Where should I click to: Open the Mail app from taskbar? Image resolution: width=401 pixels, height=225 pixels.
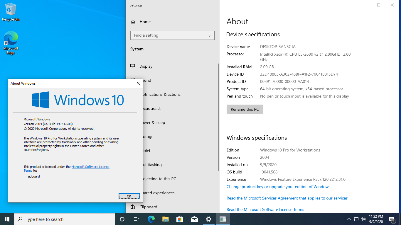(194, 219)
